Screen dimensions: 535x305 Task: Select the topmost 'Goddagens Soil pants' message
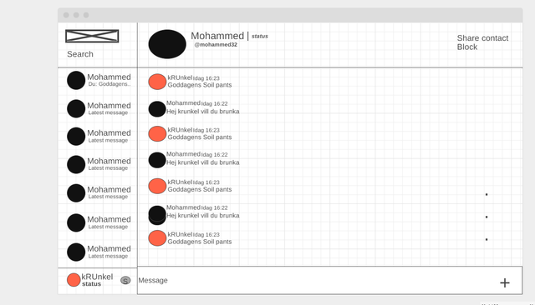click(200, 85)
